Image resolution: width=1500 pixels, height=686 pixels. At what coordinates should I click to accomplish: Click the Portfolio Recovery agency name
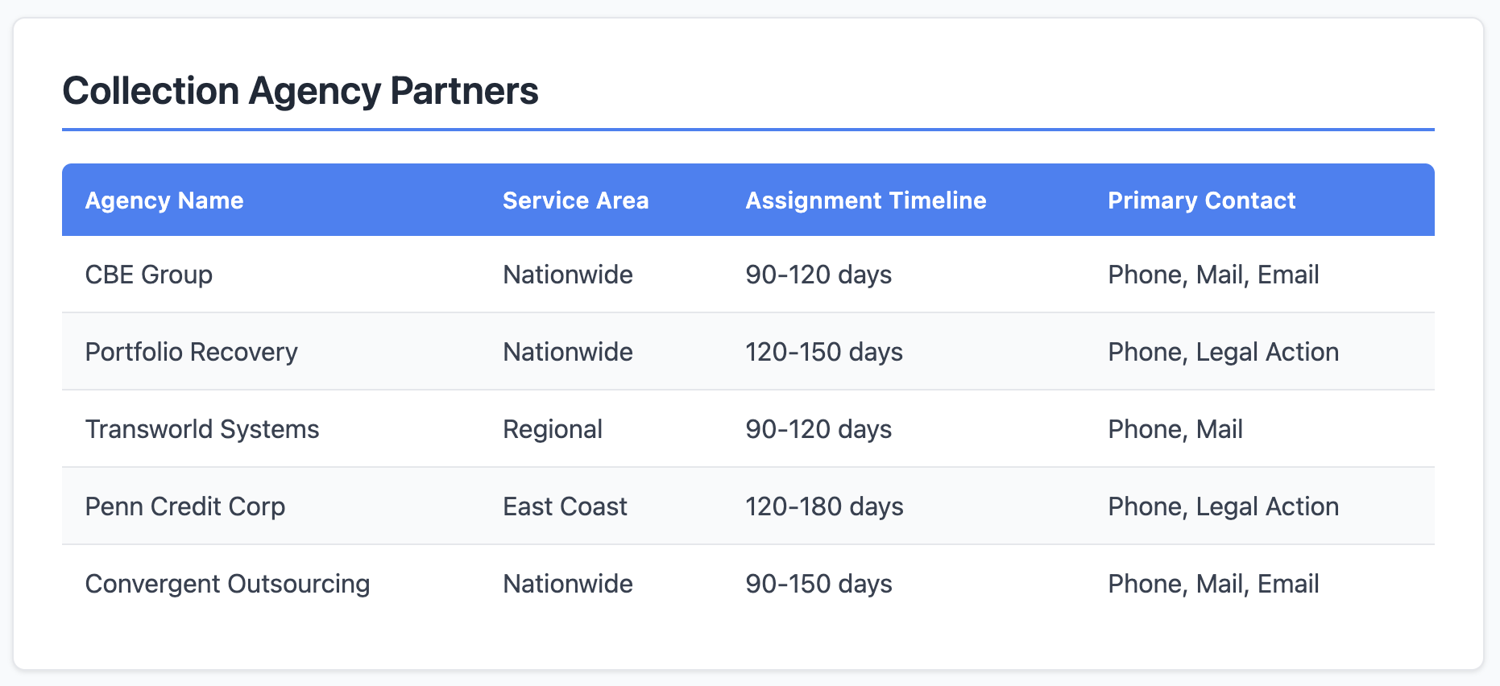tap(192, 352)
